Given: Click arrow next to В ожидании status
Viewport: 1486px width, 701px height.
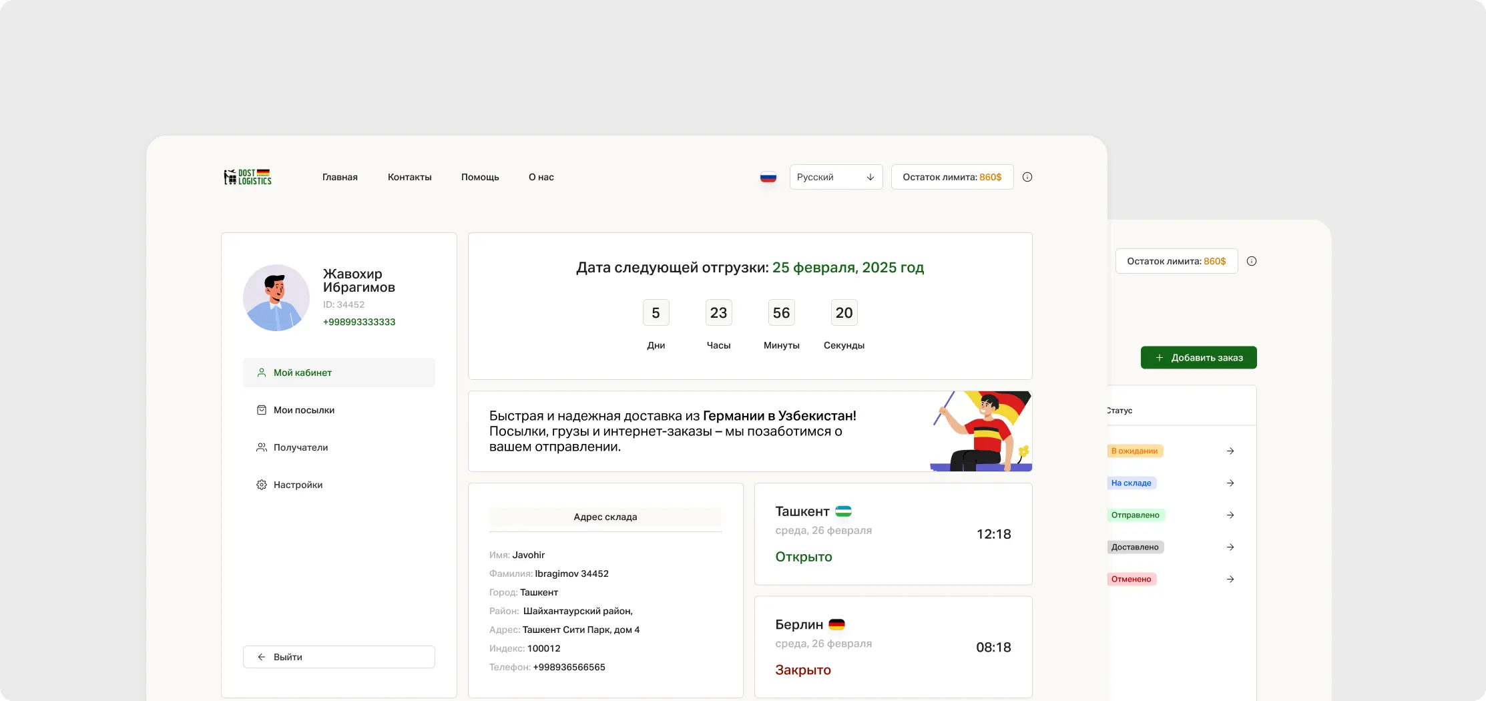Looking at the screenshot, I should (1230, 451).
